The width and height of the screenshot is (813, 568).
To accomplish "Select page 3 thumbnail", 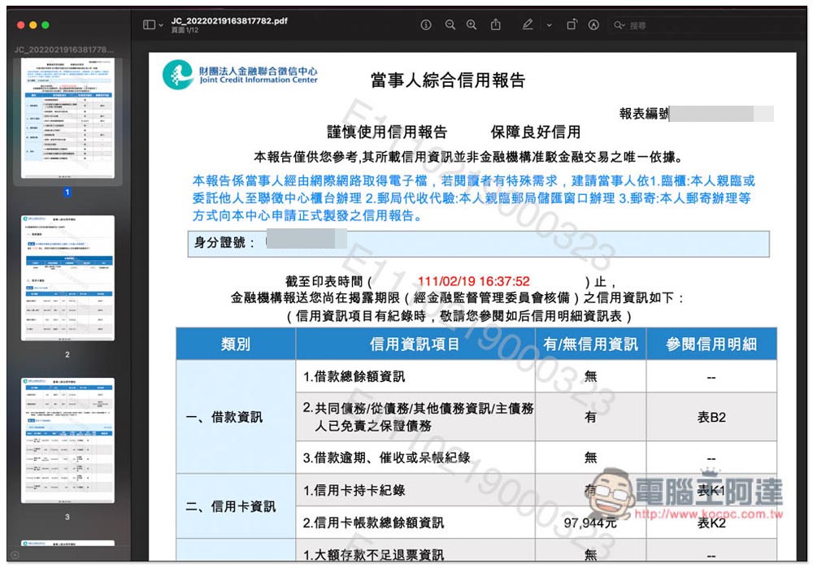I will pyautogui.click(x=67, y=440).
